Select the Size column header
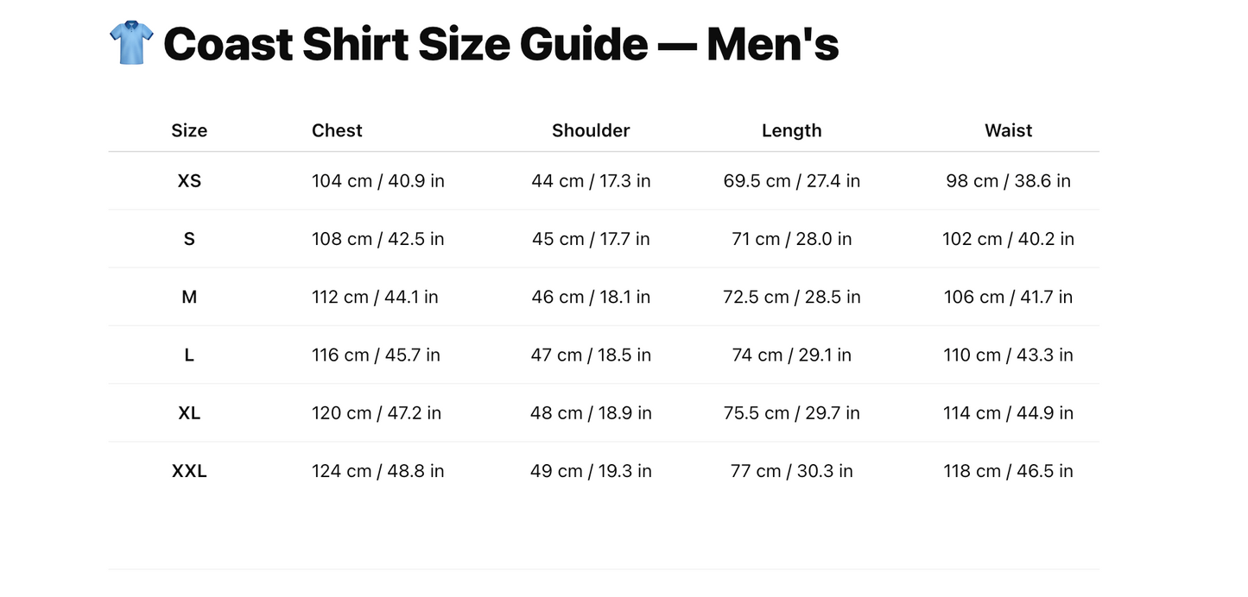Image resolution: width=1248 pixels, height=597 pixels. [189, 130]
